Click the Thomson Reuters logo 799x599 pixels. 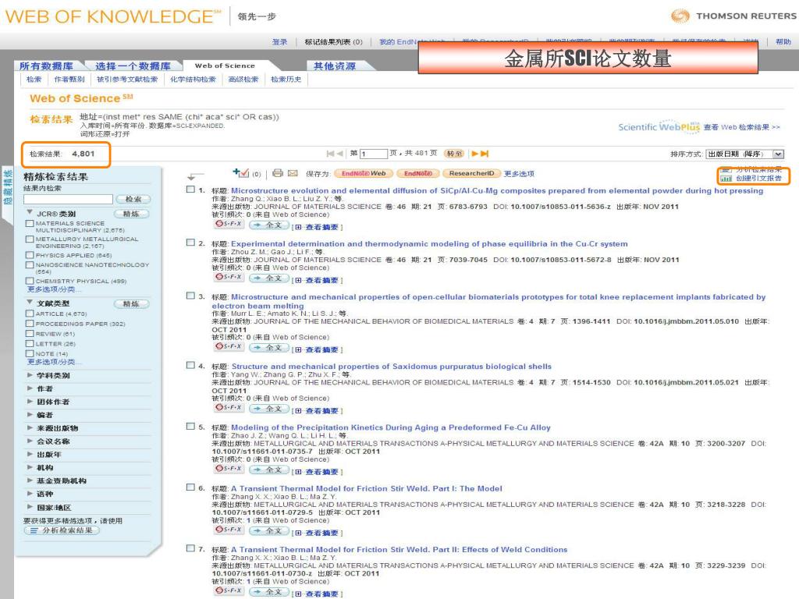pyautogui.click(x=733, y=16)
